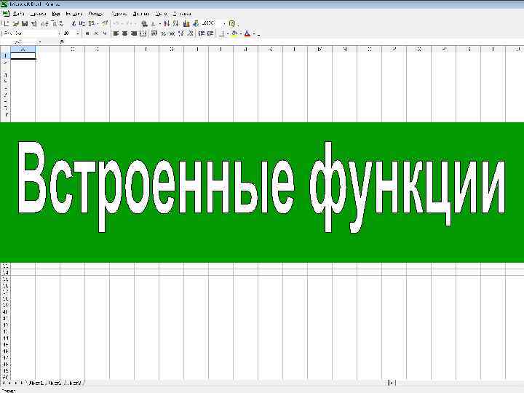
Task: Click the Cut scissors icon
Action: (74, 23)
